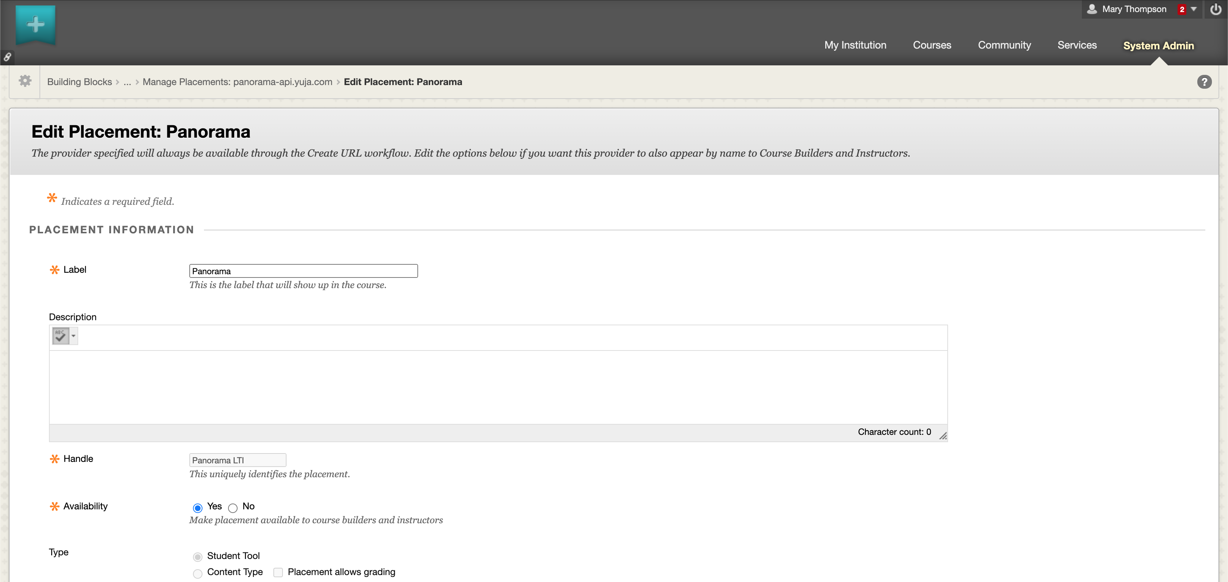Click the Mary Thompson user name
The height and width of the screenshot is (582, 1228).
[x=1134, y=9]
